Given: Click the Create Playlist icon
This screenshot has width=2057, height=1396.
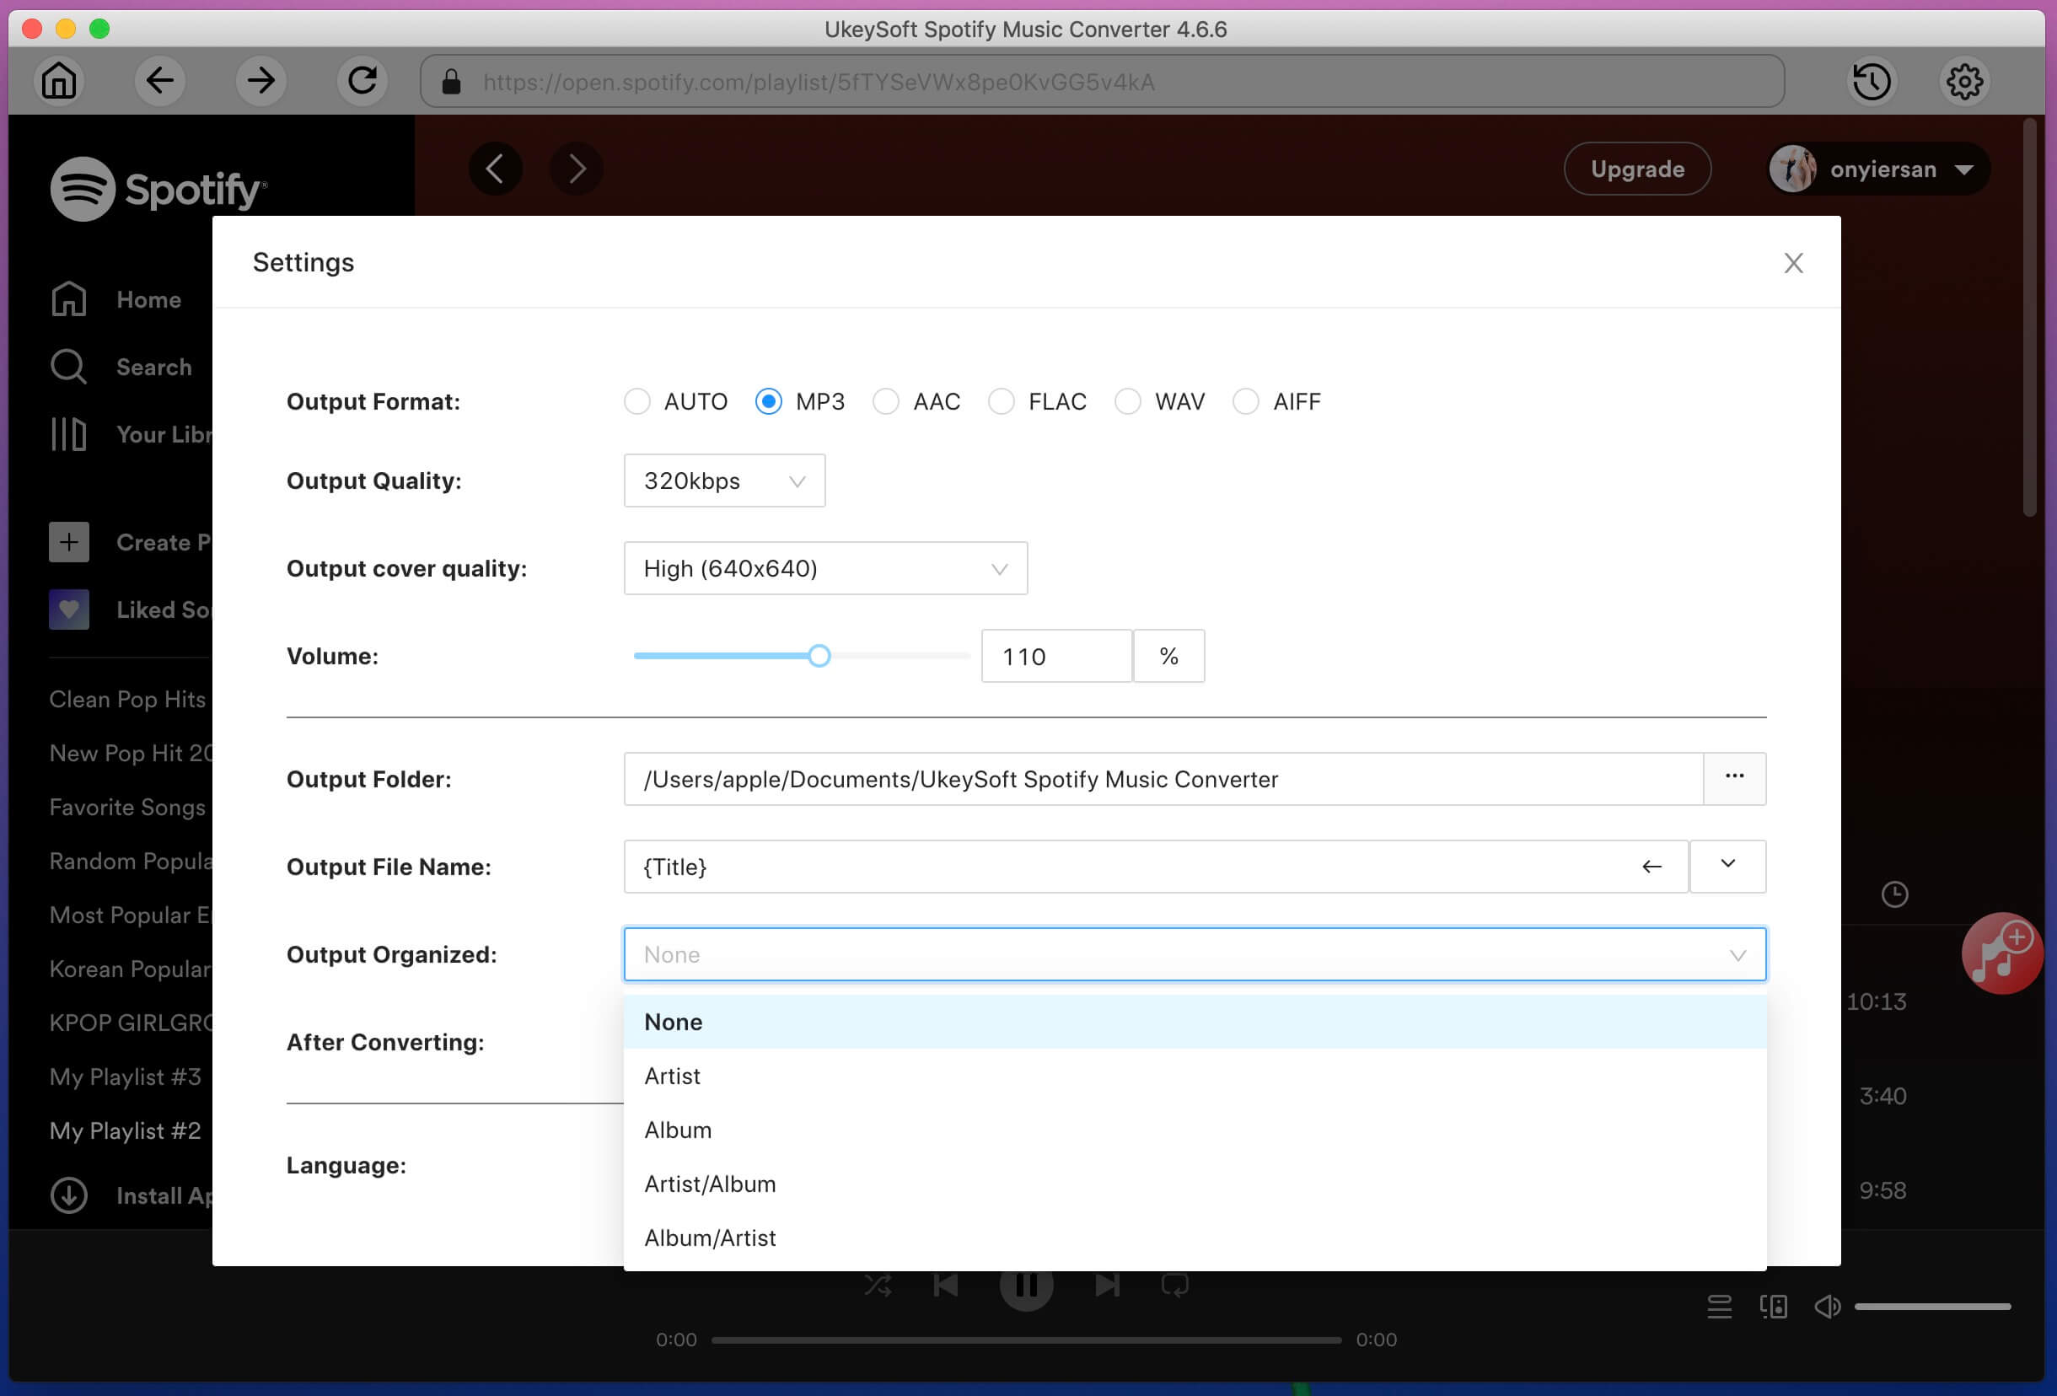Looking at the screenshot, I should (68, 540).
